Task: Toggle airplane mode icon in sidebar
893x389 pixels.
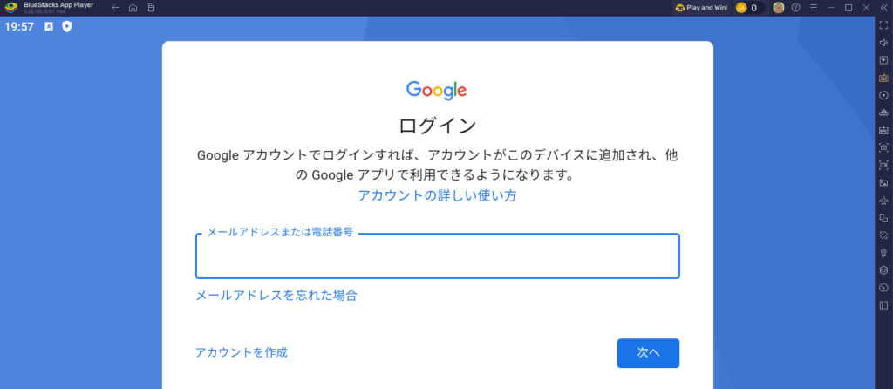Action: click(883, 200)
